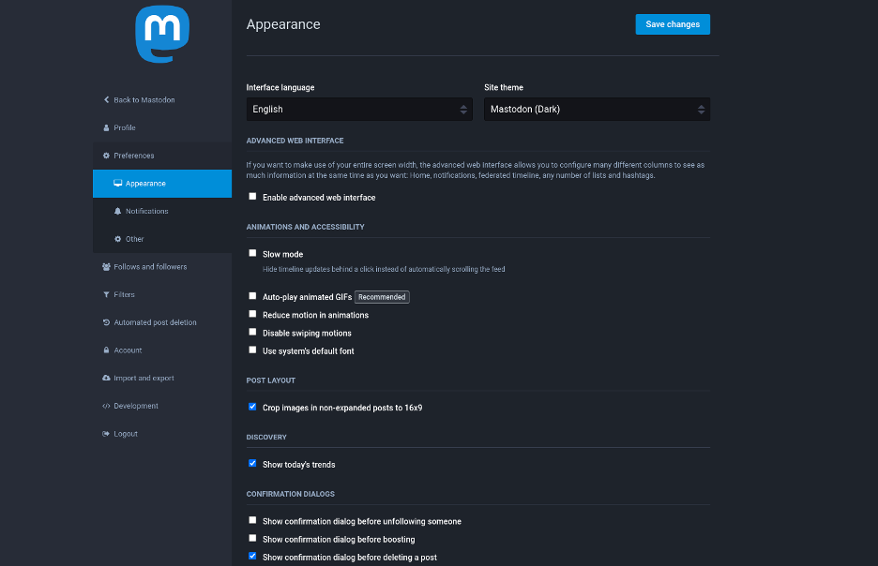The height and width of the screenshot is (566, 878).
Task: Click the Logout link in sidebar
Action: [x=125, y=434]
